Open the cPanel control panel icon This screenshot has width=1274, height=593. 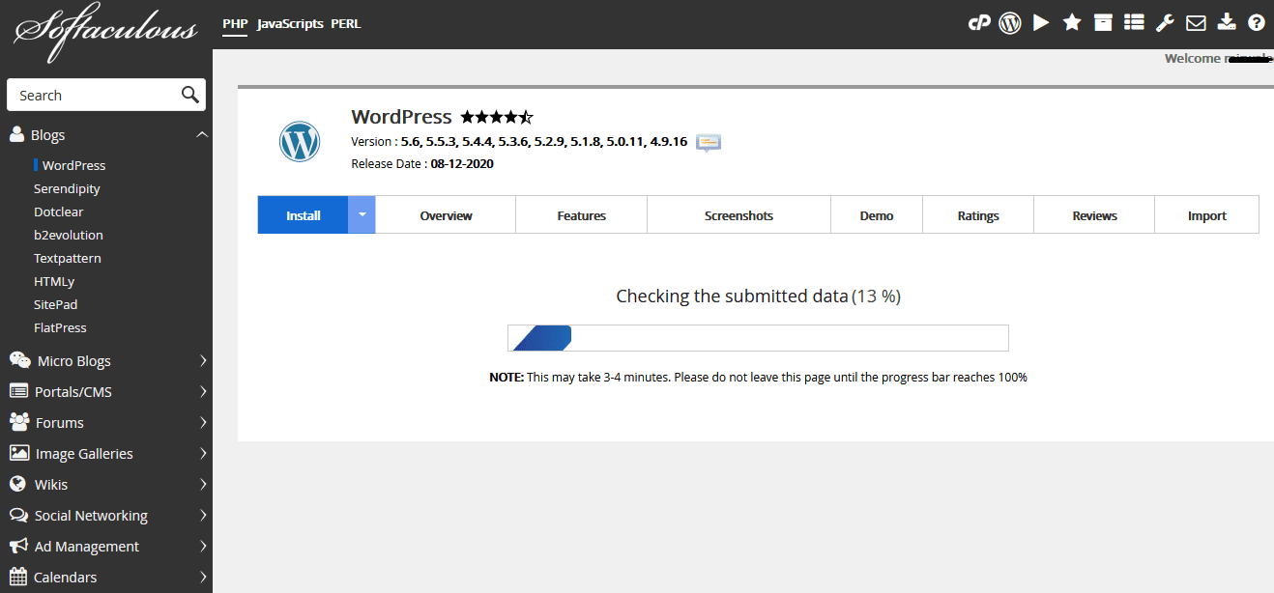pos(979,23)
